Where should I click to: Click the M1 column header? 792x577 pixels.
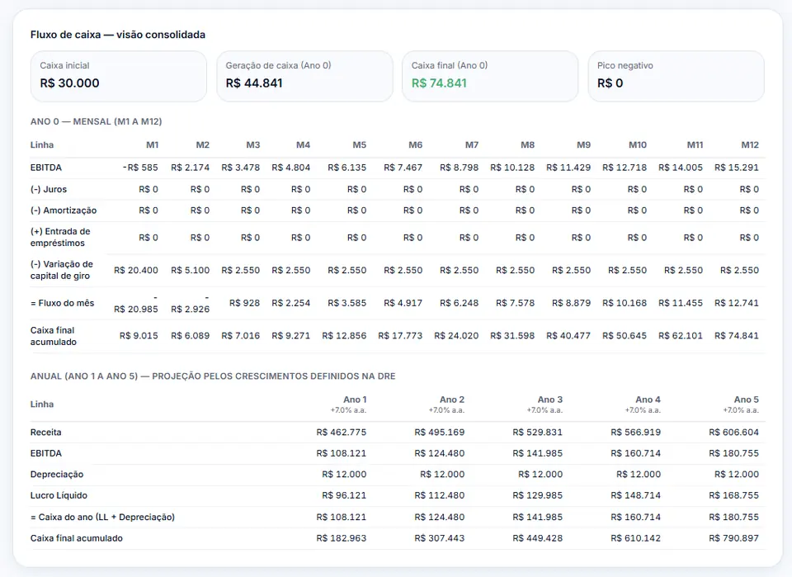tap(152, 145)
